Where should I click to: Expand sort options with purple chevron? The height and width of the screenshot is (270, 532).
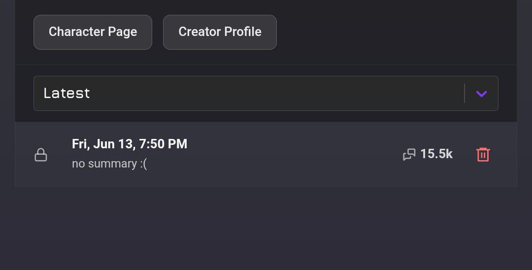click(481, 94)
